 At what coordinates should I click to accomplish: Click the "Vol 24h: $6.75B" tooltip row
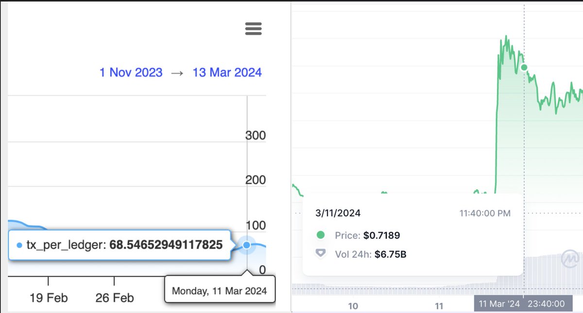[x=372, y=253]
